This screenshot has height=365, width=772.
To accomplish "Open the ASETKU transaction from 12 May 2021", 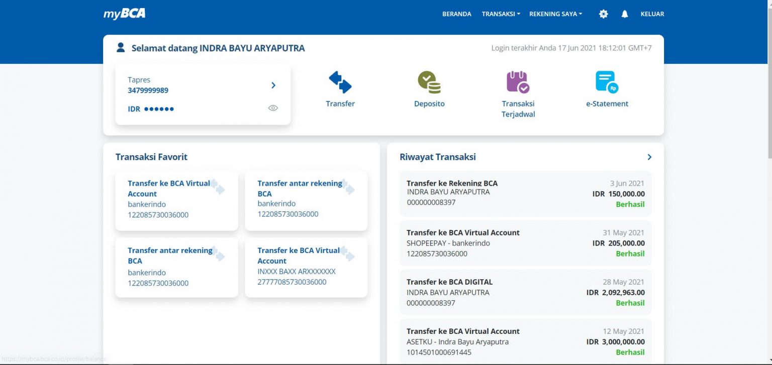I will click(525, 341).
